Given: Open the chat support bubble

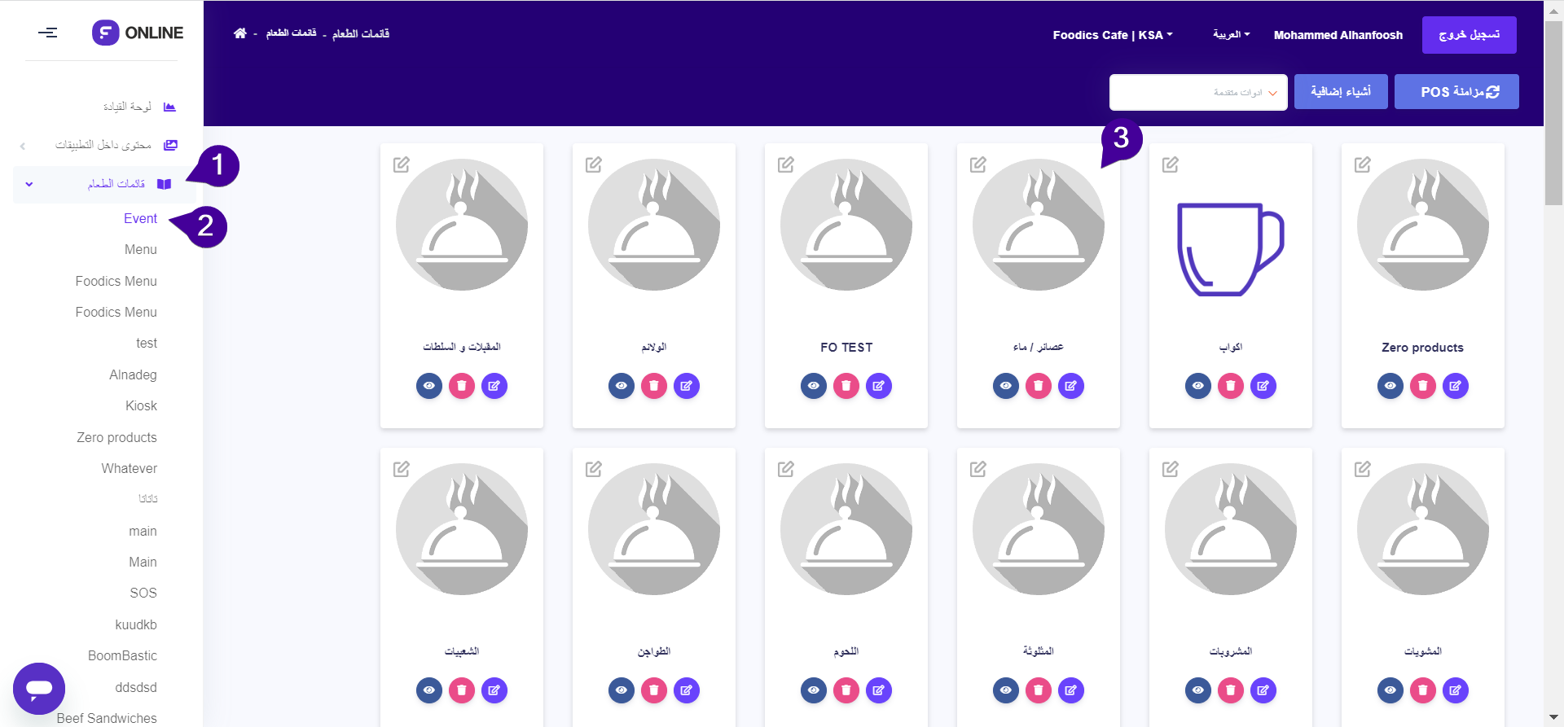Looking at the screenshot, I should (39, 688).
